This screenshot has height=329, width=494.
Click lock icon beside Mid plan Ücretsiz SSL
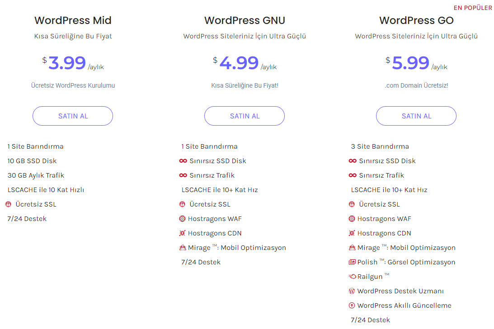pyautogui.click(x=8, y=204)
